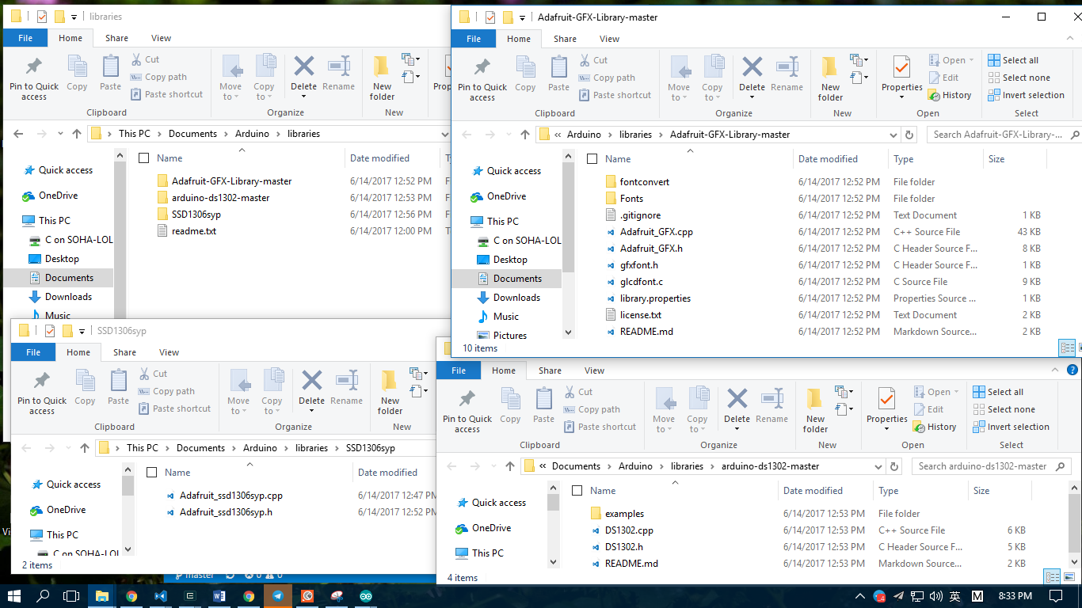Click Pin to Quick access in libraries window
This screenshot has height=608, width=1082.
coord(34,79)
